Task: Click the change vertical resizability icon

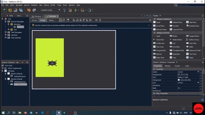Action: (x=100, y=20)
